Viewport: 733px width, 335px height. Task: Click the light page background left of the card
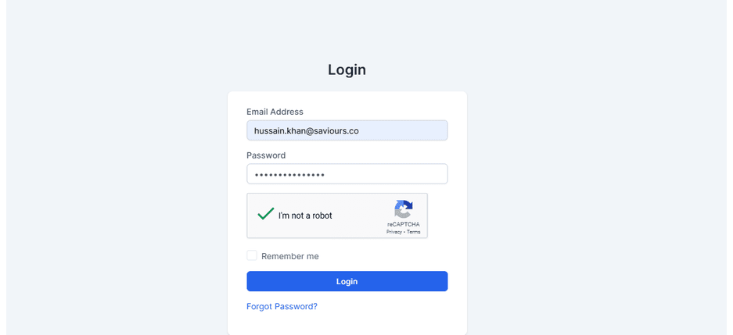point(117,195)
